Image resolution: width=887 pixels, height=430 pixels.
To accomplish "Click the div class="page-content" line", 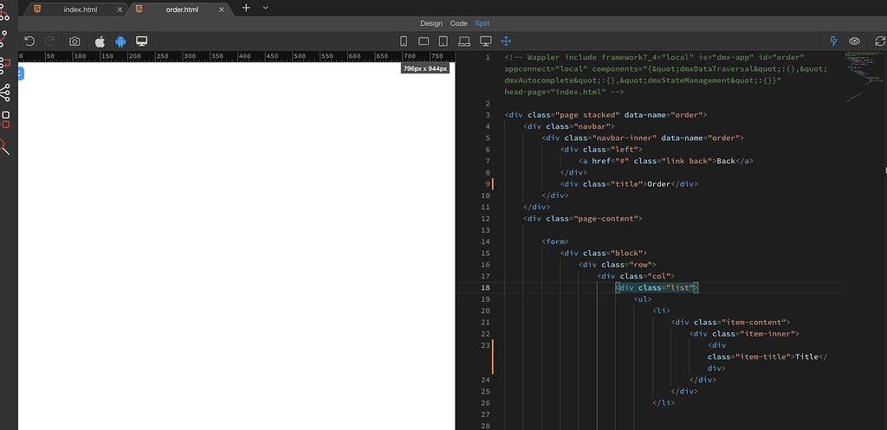I will click(x=583, y=218).
